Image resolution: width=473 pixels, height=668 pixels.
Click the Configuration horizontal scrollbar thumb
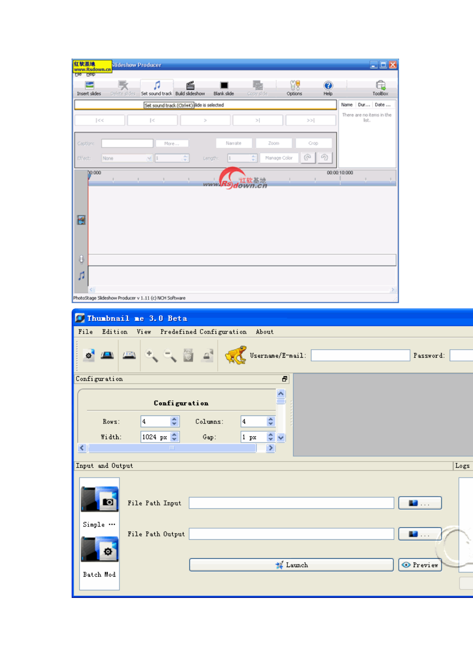(x=172, y=448)
